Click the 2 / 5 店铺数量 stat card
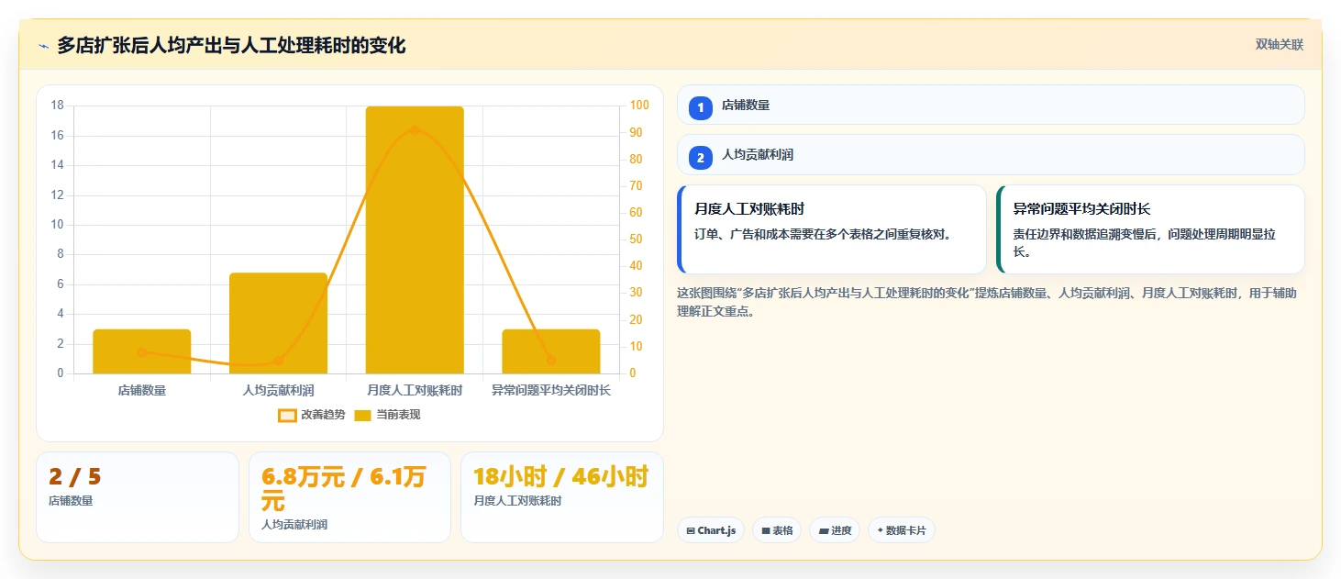Image resolution: width=1341 pixels, height=579 pixels. point(138,496)
